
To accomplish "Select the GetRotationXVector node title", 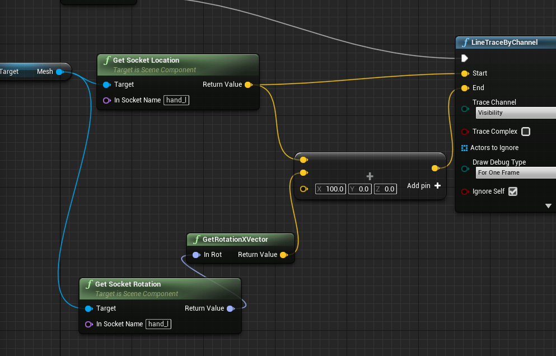I will [x=235, y=240].
